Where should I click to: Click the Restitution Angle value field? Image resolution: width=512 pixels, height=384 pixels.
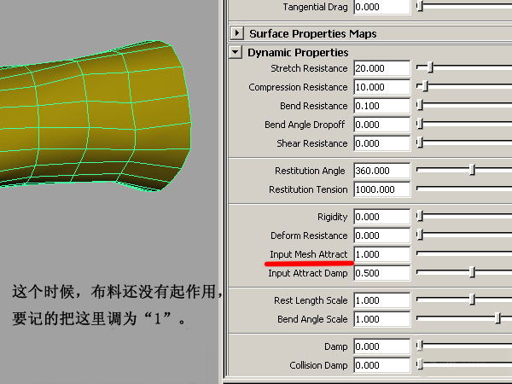(x=381, y=171)
